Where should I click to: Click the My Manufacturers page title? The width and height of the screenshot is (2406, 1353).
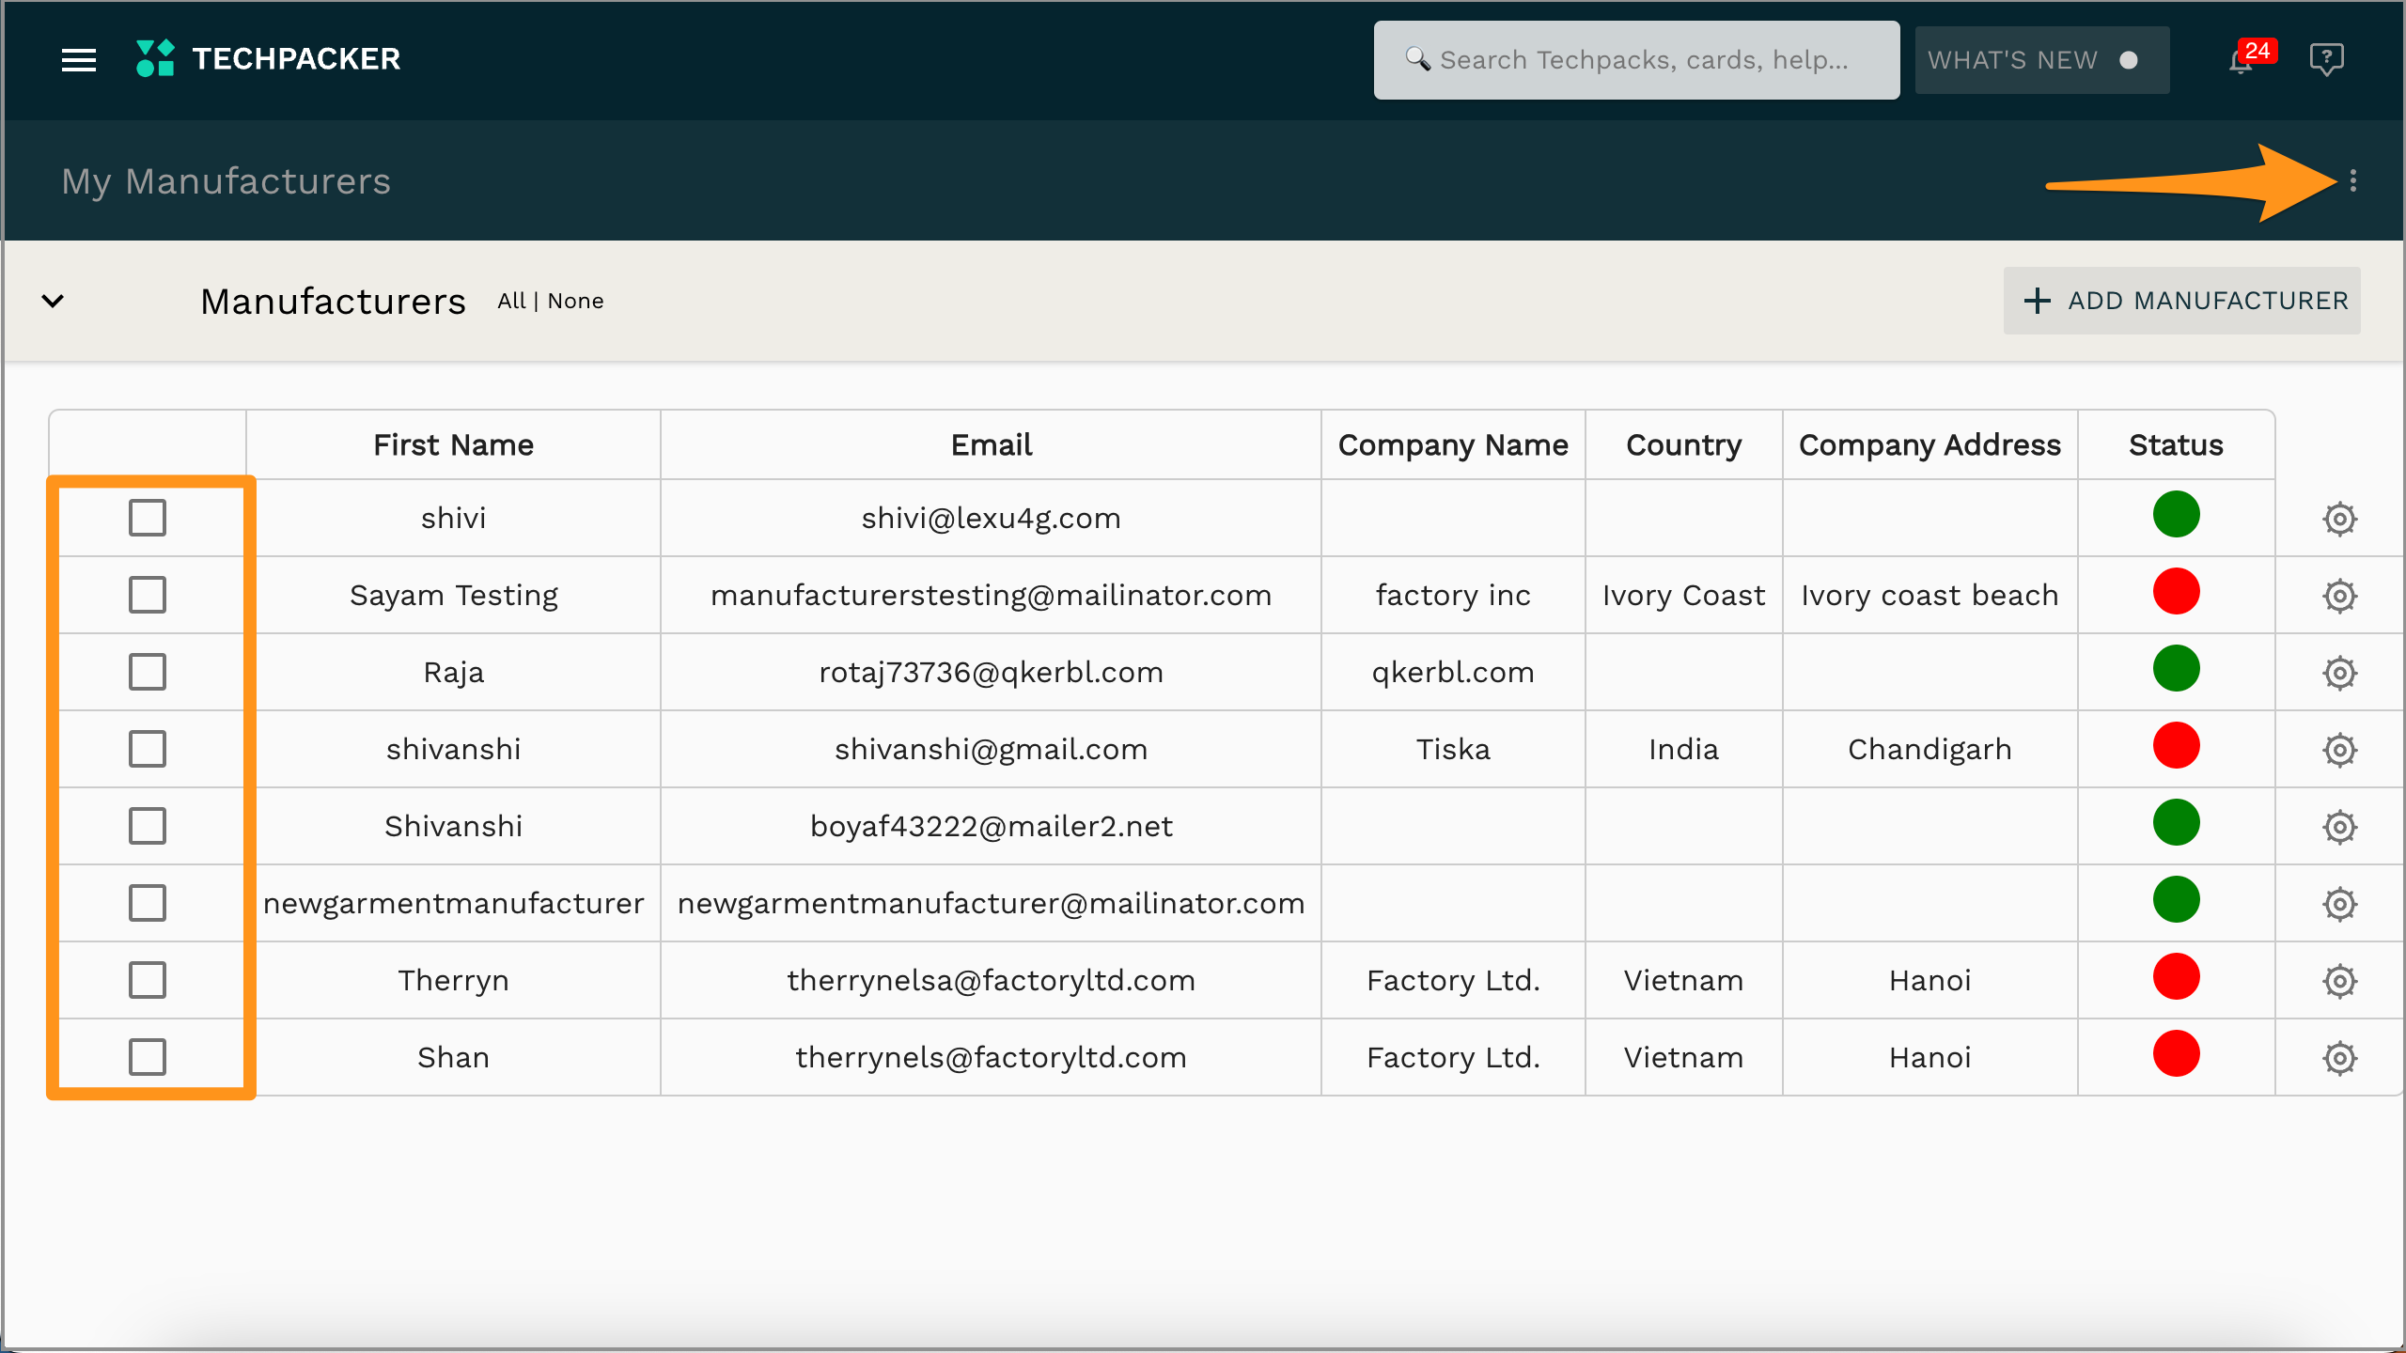[226, 181]
